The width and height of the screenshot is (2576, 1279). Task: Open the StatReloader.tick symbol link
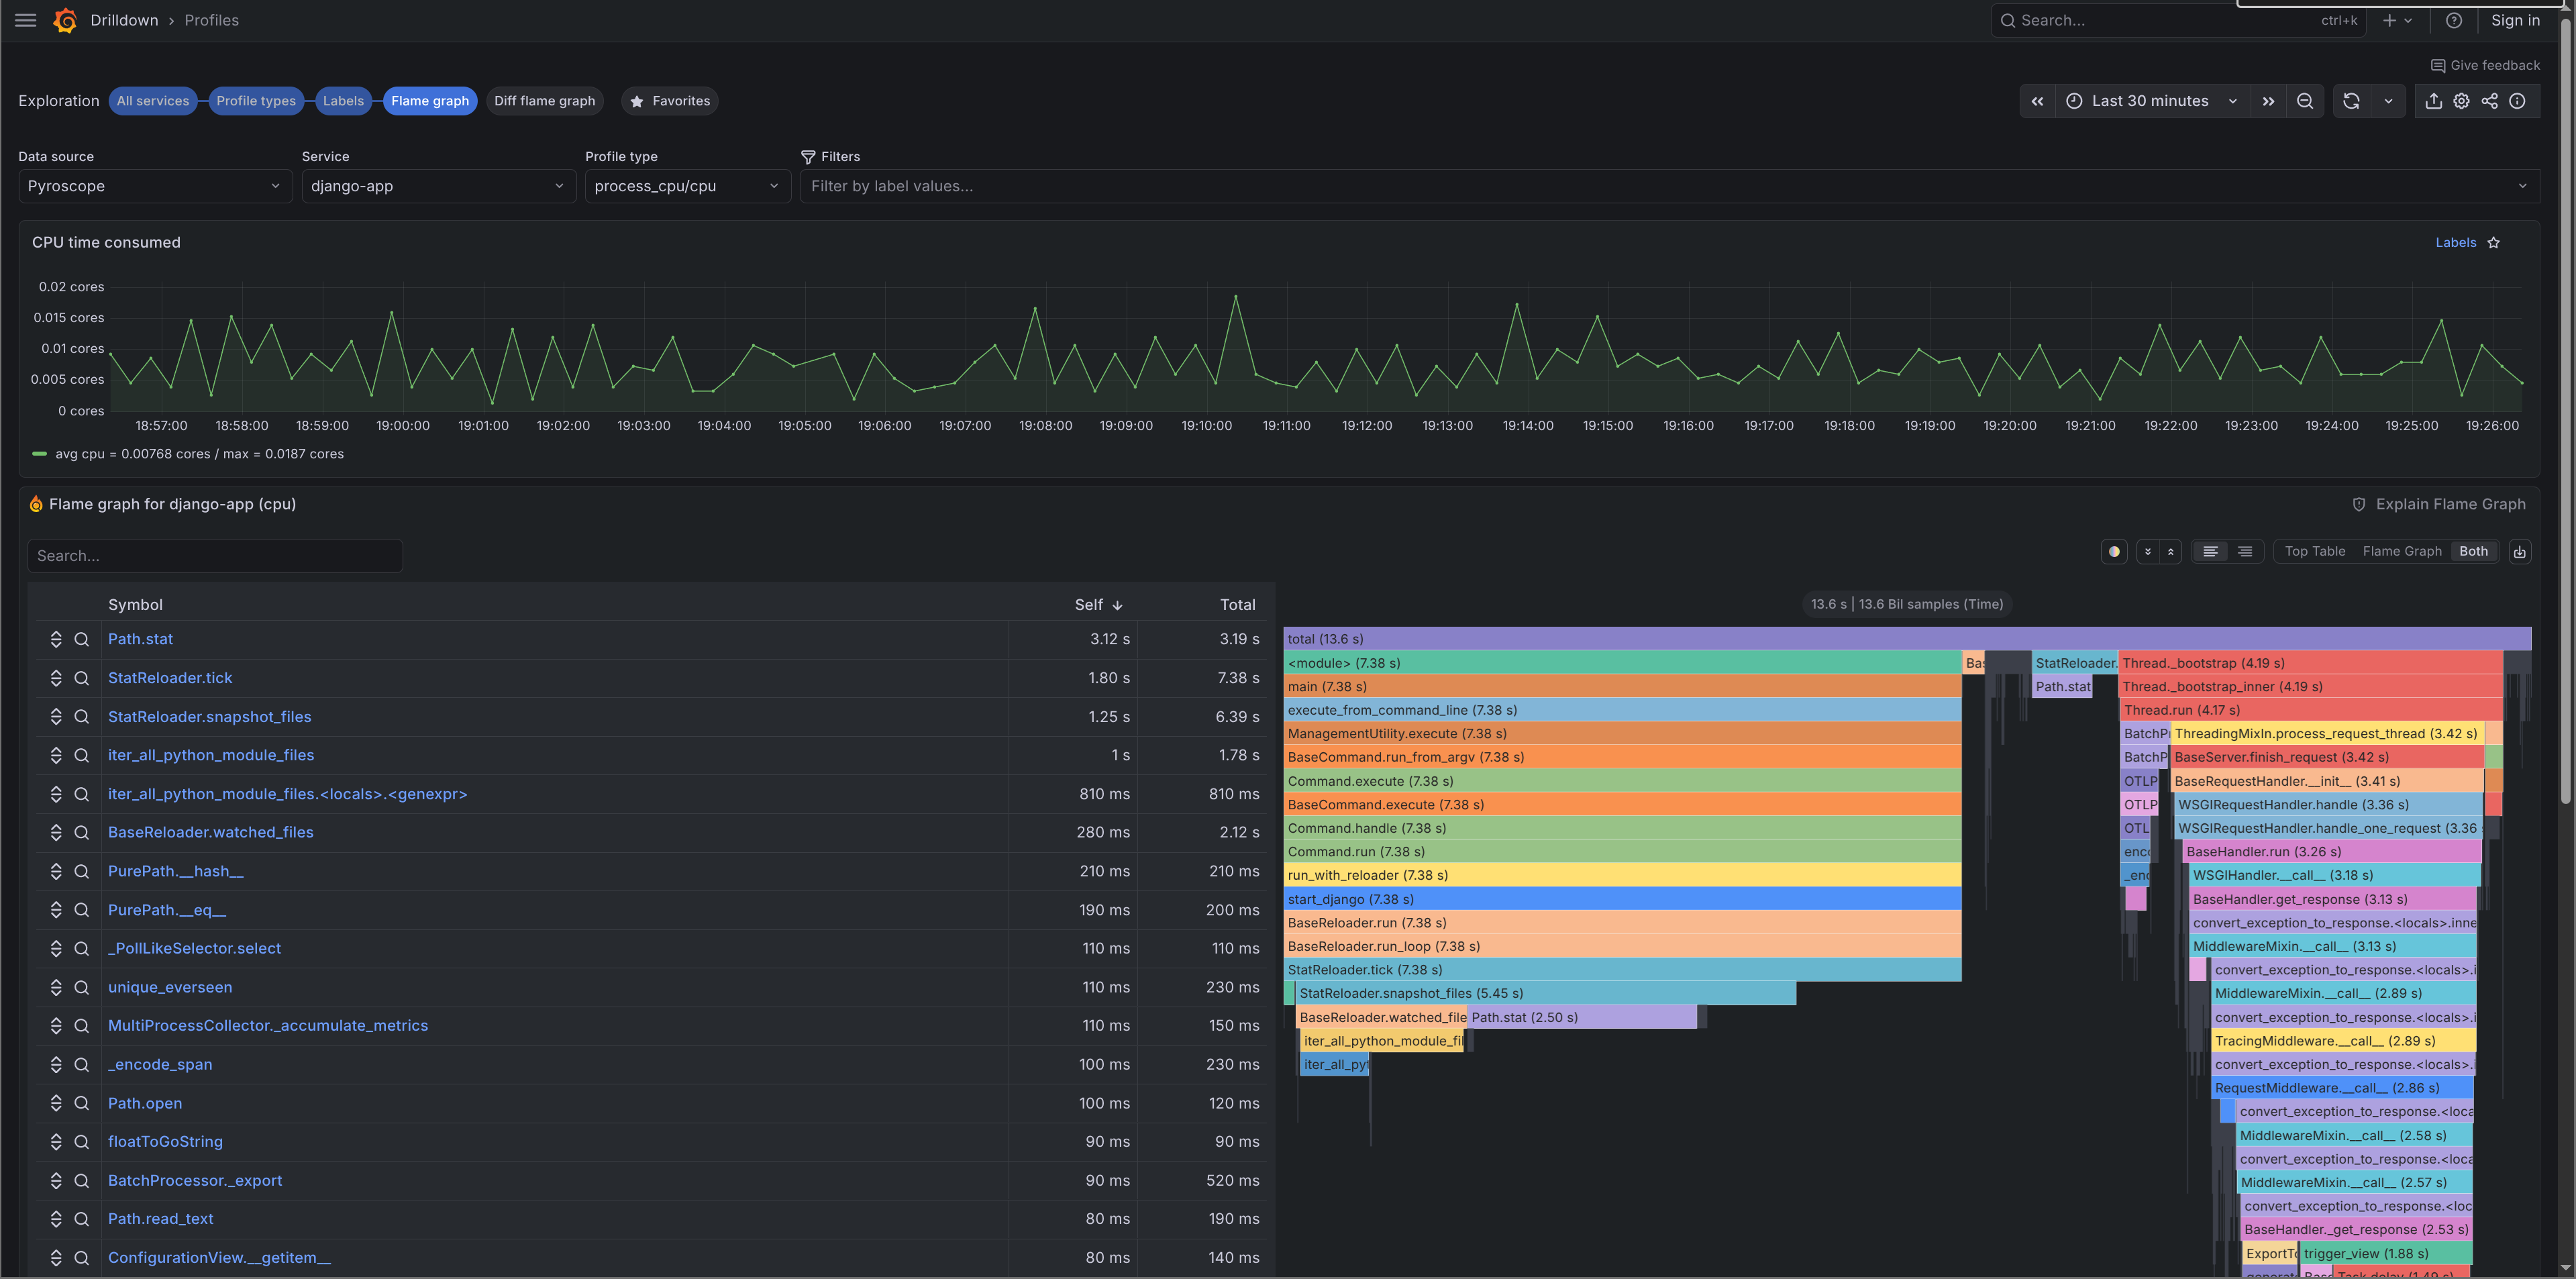click(x=169, y=677)
